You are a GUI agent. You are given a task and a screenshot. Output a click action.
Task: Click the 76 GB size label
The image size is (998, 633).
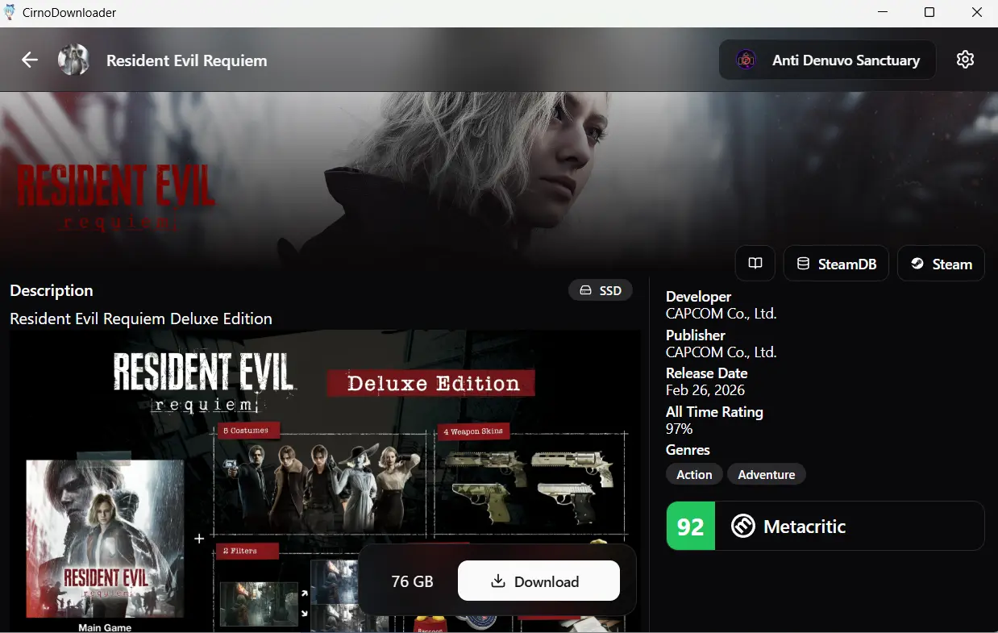[412, 581]
